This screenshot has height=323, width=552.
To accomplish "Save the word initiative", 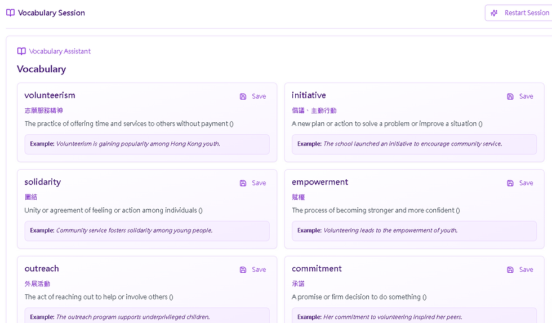I will (520, 96).
